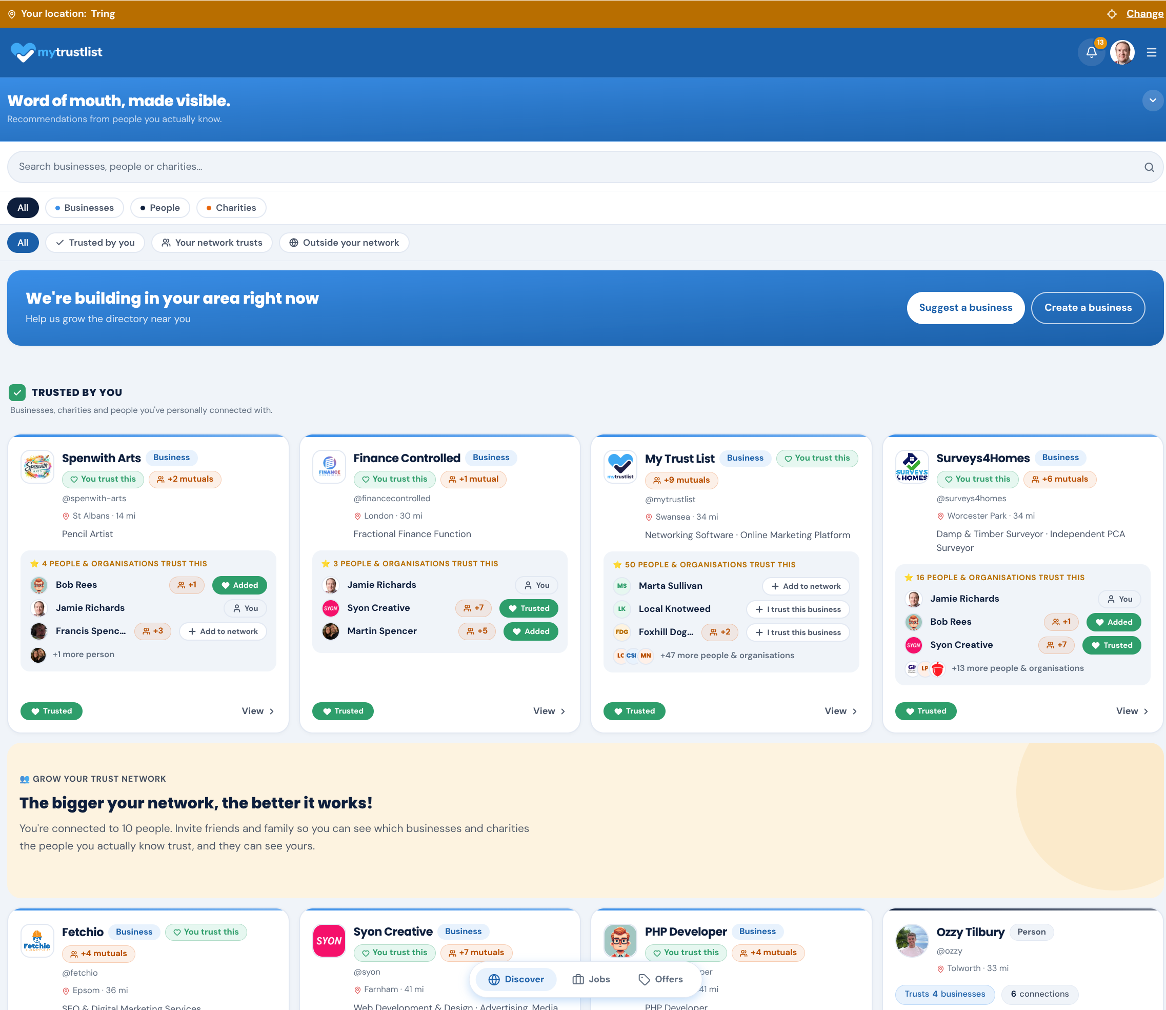
Task: Select the Charities filter
Action: tap(231, 208)
